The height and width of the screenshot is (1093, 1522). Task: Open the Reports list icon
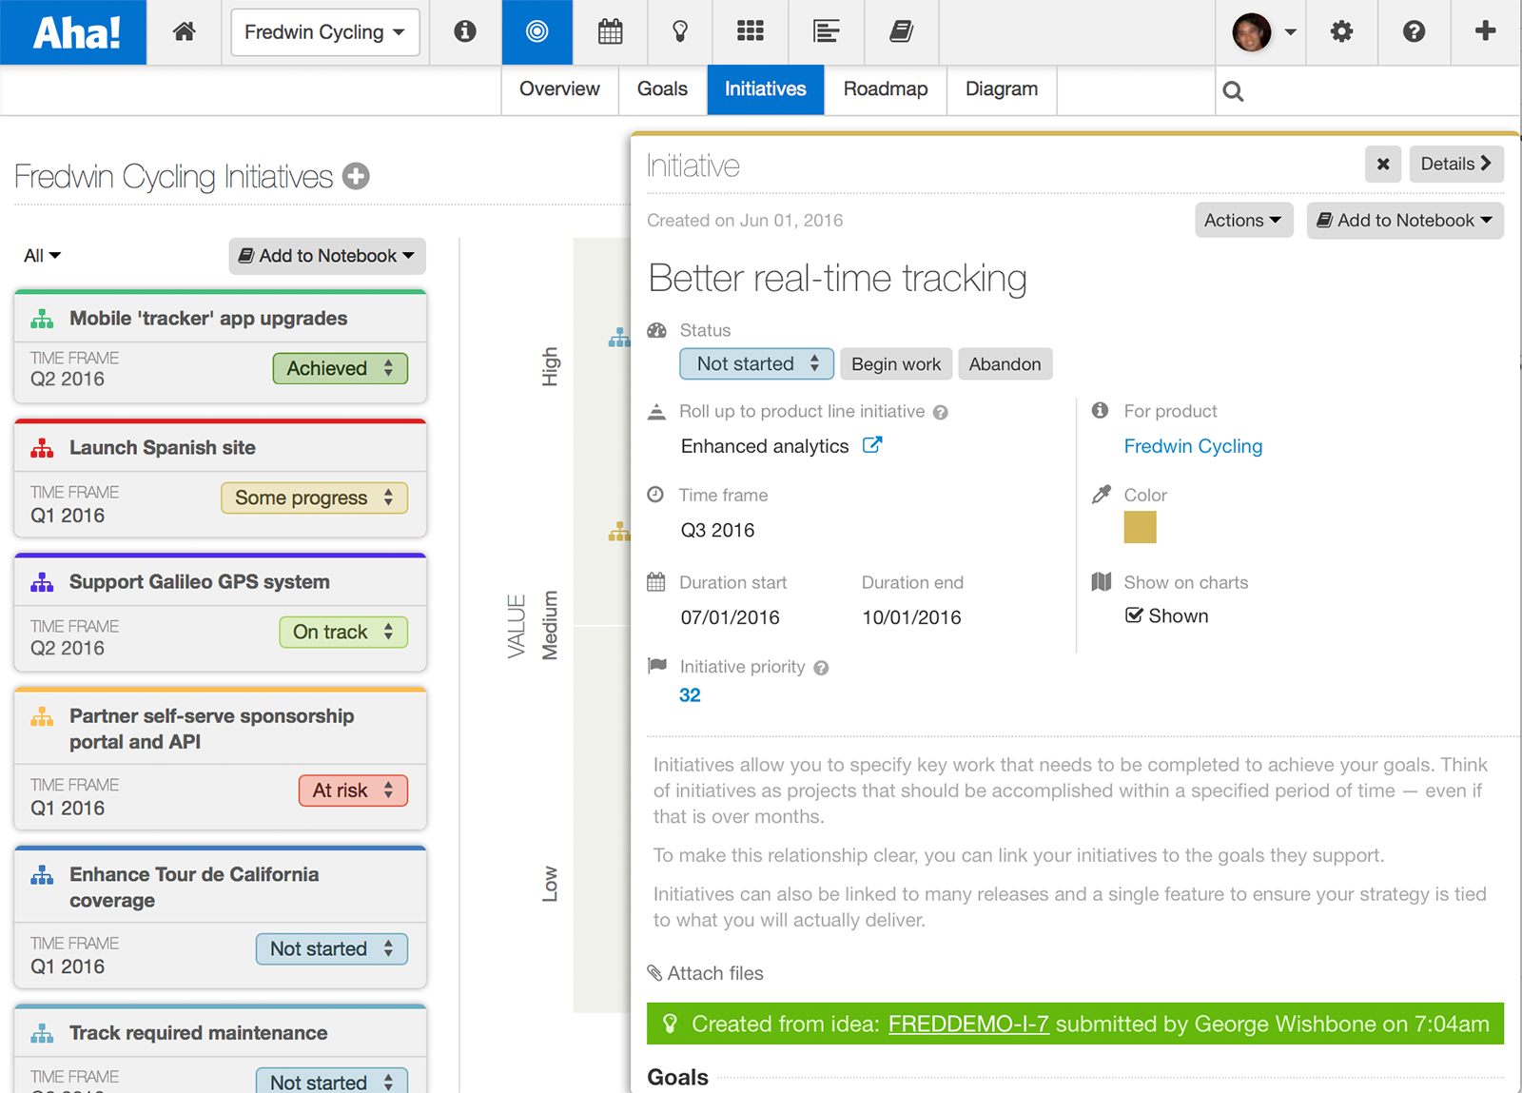coord(827,31)
